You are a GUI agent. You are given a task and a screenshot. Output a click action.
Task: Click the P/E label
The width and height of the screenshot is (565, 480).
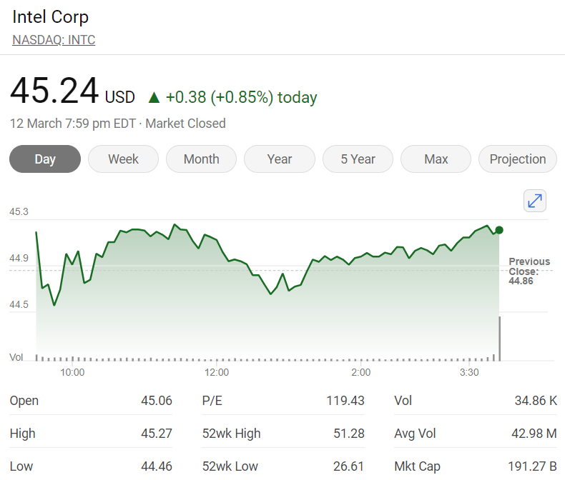pyautogui.click(x=212, y=401)
